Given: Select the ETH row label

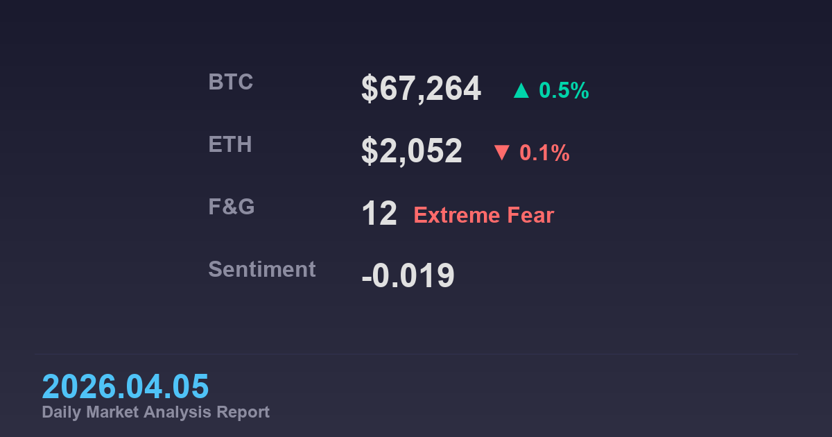Looking at the screenshot, I should pos(230,144).
